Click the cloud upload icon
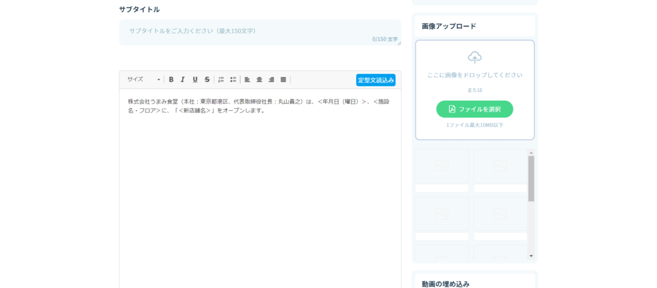657x288 pixels. [x=475, y=58]
